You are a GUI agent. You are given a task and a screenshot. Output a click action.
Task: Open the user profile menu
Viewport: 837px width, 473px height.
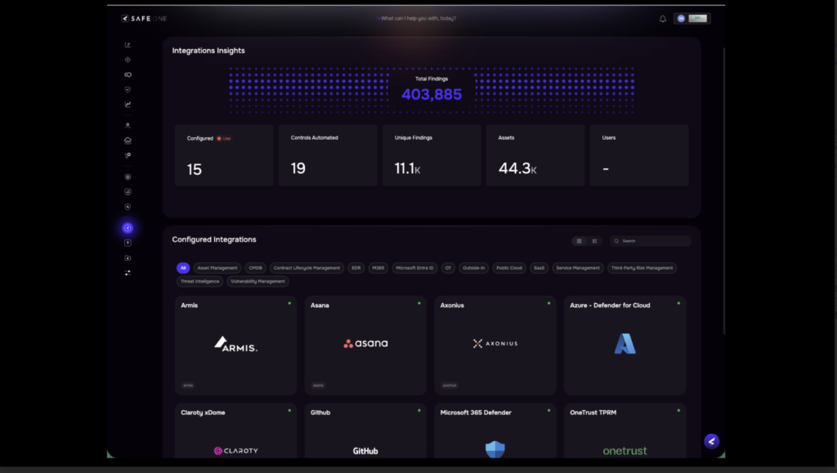click(692, 18)
